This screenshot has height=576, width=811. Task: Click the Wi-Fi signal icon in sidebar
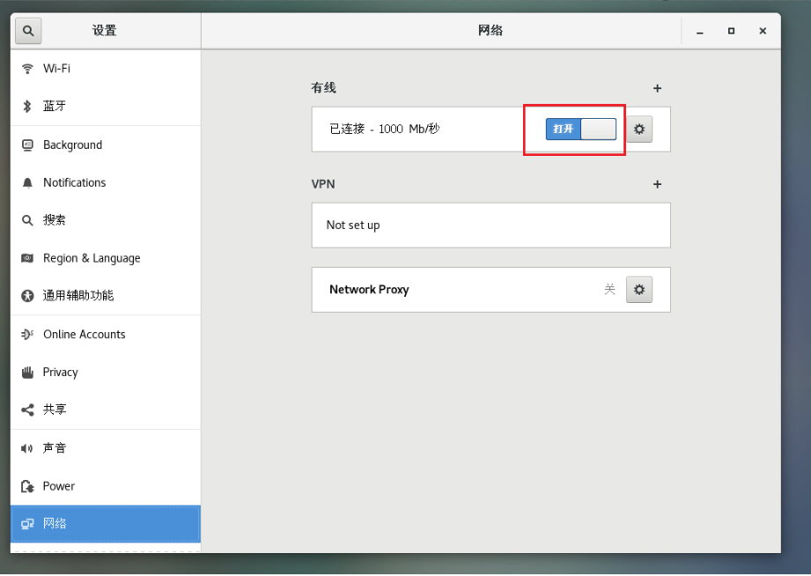27,69
